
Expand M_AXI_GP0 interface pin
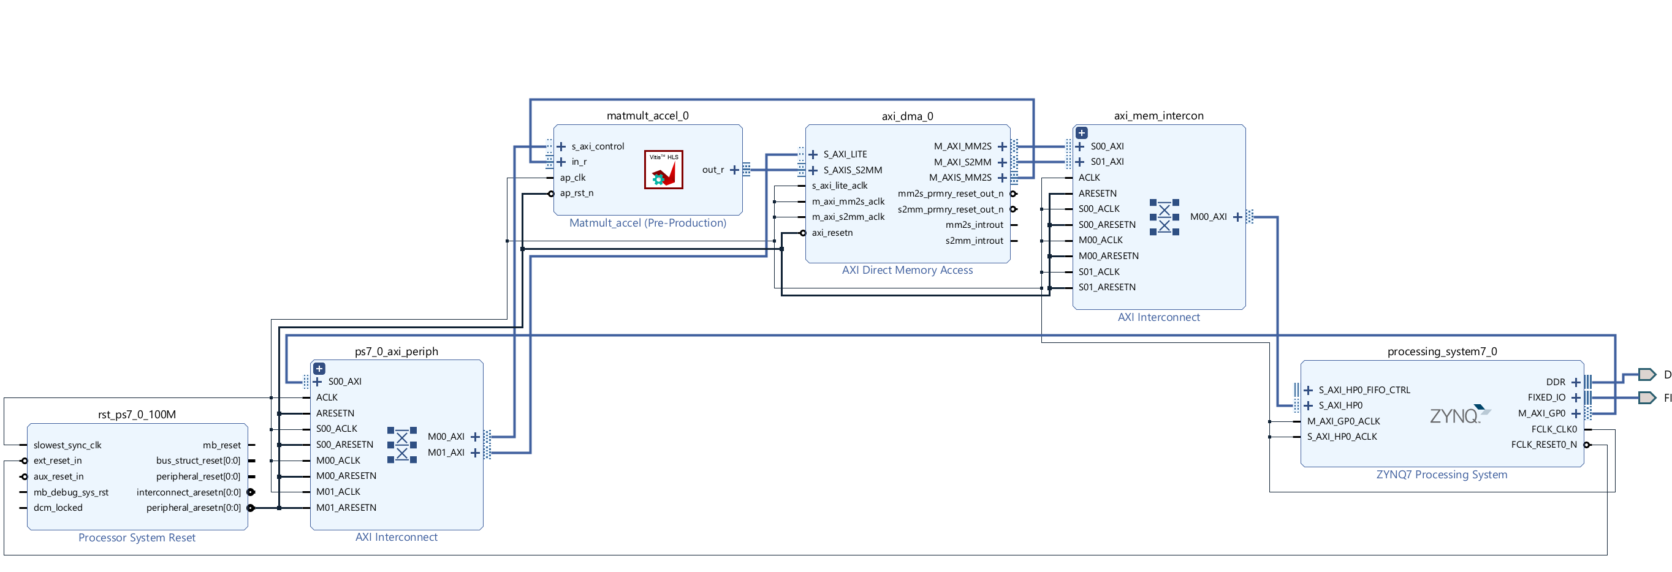click(x=1576, y=414)
